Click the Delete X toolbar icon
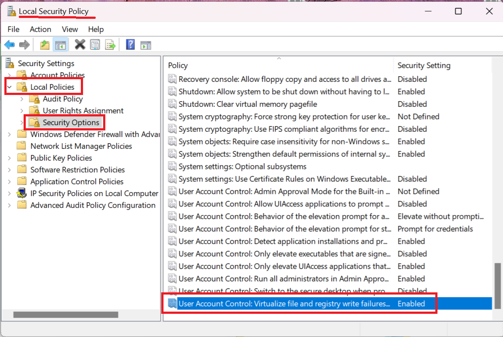 pos(80,45)
